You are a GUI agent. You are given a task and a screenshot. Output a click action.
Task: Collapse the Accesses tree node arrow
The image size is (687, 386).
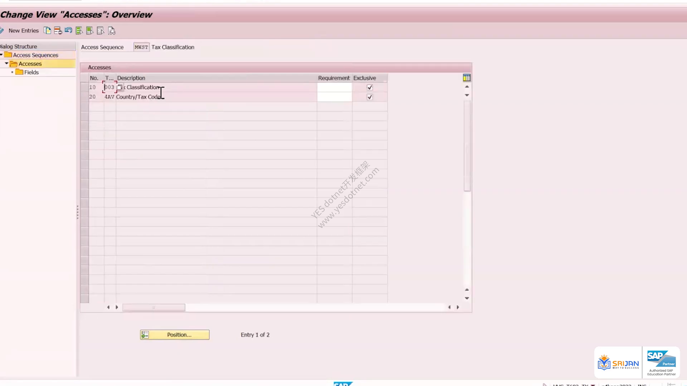6,63
